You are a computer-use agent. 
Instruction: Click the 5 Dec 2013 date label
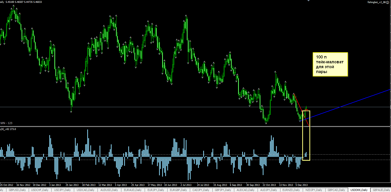[x=302, y=185]
